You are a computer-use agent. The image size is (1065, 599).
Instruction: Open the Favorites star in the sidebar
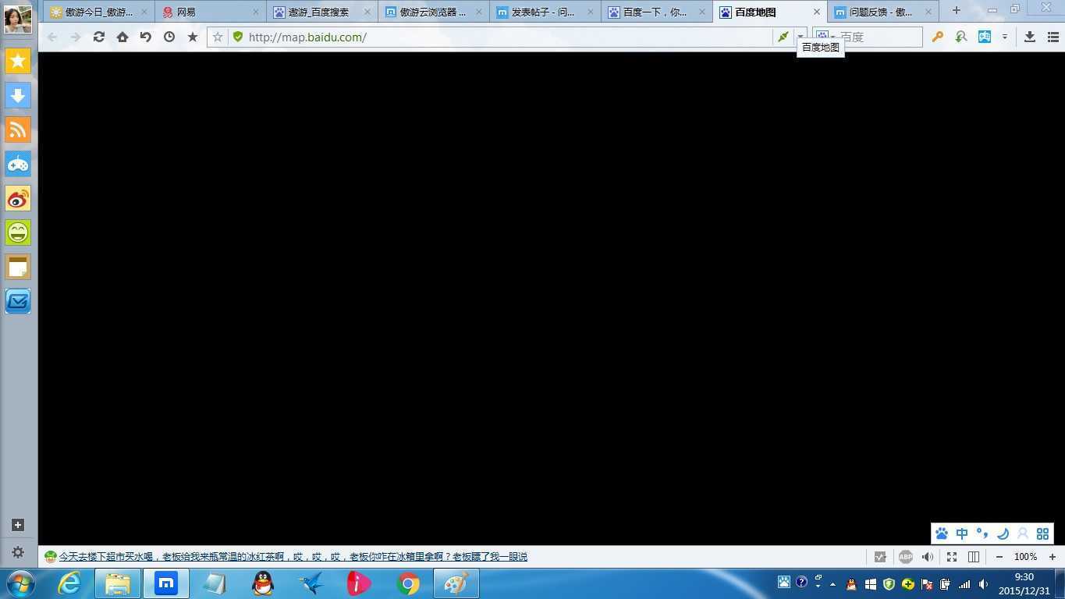[x=18, y=61]
